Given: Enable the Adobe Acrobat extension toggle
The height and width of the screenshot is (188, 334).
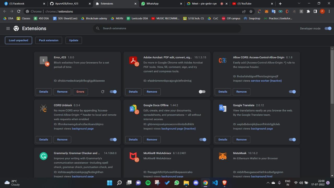Looking at the screenshot, I should (x=202, y=92).
